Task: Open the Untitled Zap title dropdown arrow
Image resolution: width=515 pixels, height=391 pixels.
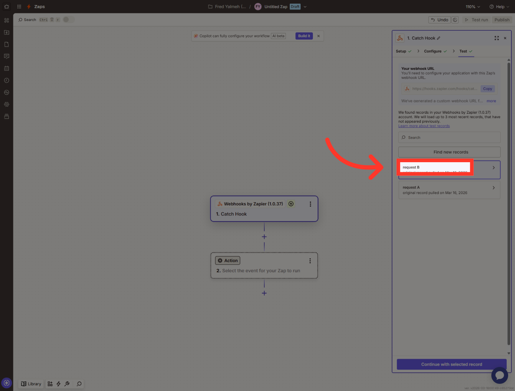Action: 305,7
